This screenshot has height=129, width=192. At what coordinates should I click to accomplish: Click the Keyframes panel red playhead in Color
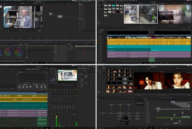pos(84,45)
